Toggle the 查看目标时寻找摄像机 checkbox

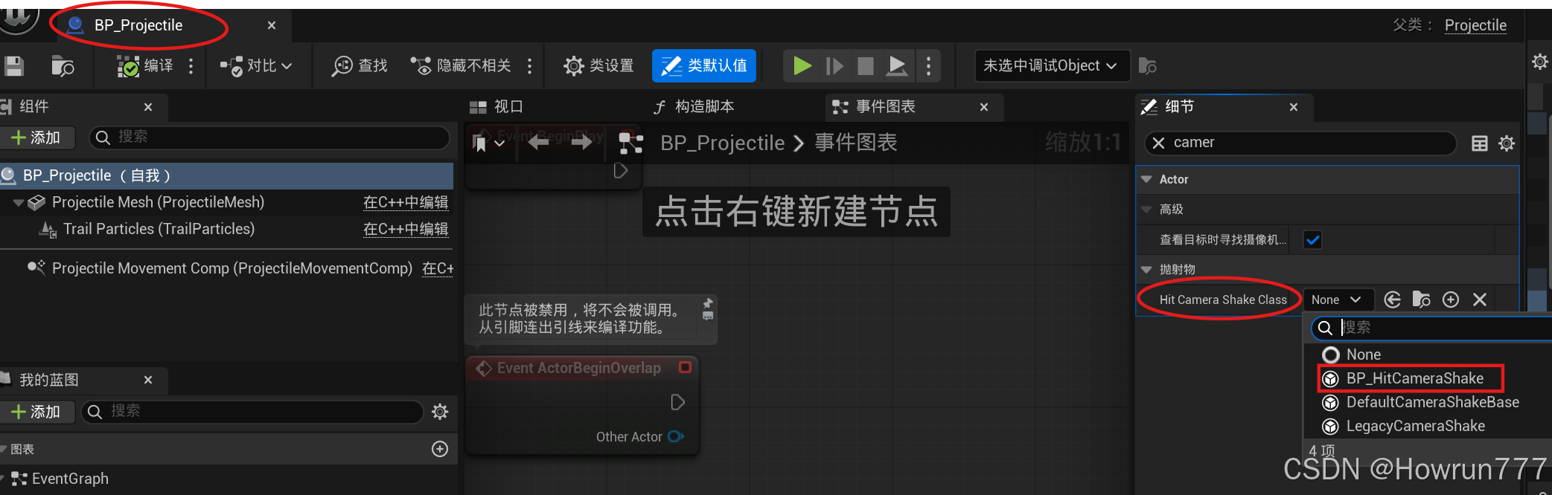coord(1312,239)
